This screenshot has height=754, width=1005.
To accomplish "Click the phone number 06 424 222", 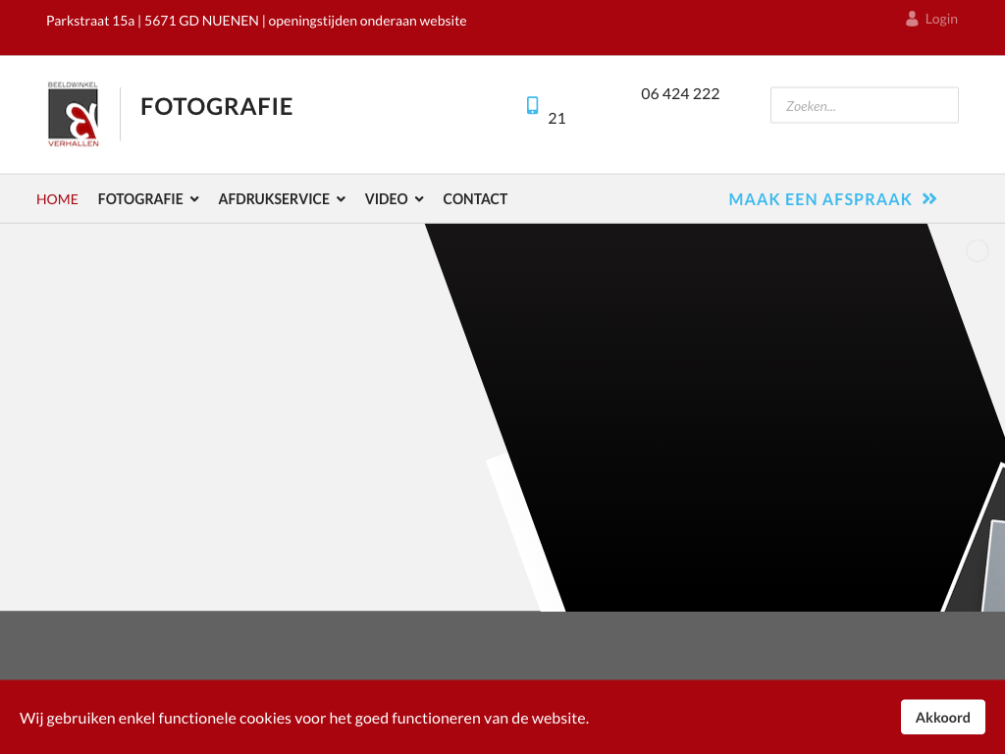I will (x=680, y=93).
